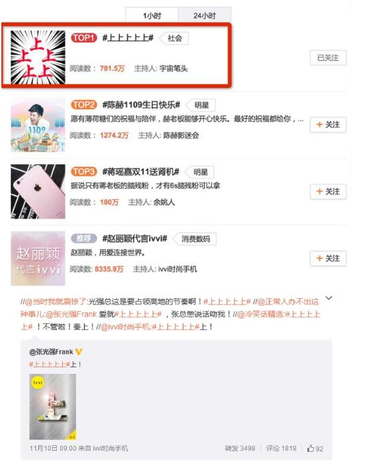Open the 上上上上上 topic thumbnail
Screen dimensions: 365x462
(38, 57)
